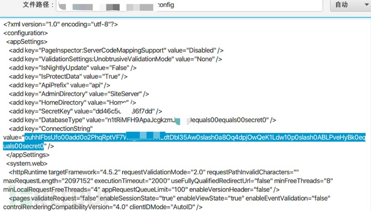Click the highlighted ConnectionString value text
The height and width of the screenshot is (211, 371).
point(184,142)
